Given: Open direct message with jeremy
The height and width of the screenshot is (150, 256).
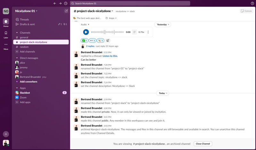Looking at the screenshot, I should point(41,67).
